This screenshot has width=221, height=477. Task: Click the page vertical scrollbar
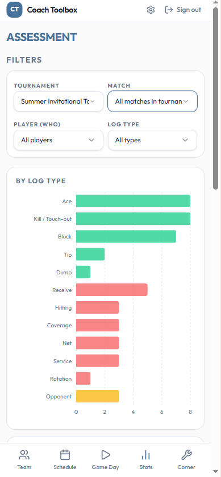click(215, 98)
